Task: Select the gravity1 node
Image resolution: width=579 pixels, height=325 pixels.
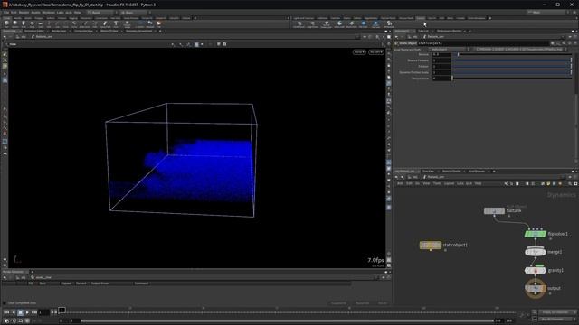Action: 536,271
